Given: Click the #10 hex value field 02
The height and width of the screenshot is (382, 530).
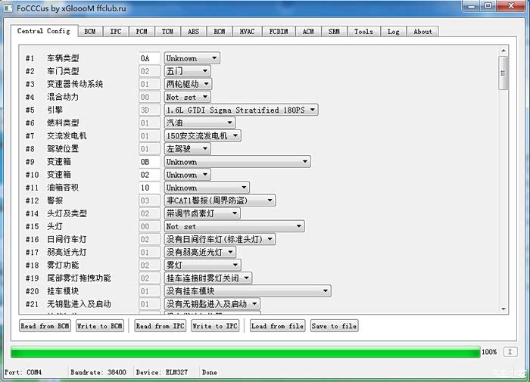Looking at the screenshot, I should coord(149,175).
